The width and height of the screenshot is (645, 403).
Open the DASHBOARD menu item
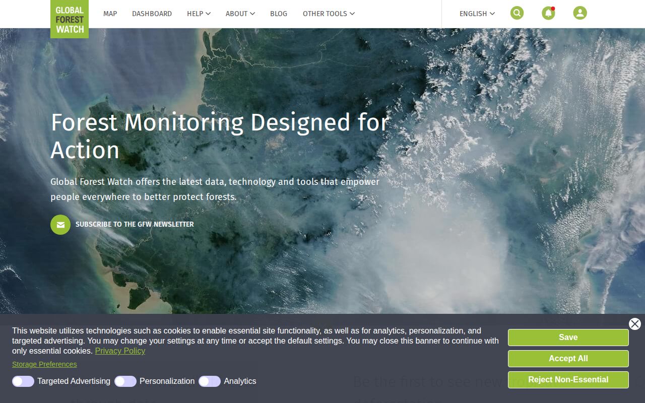[x=152, y=14]
